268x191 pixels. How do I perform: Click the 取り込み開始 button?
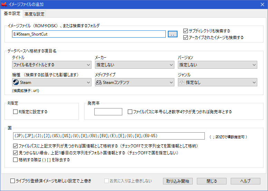click(x=178, y=181)
